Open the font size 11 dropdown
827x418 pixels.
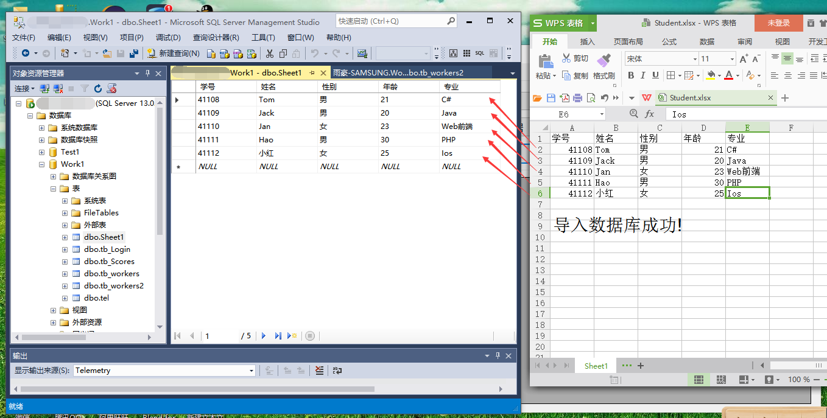pyautogui.click(x=732, y=59)
